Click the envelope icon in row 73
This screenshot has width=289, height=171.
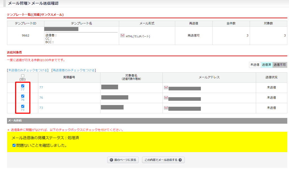166,108
